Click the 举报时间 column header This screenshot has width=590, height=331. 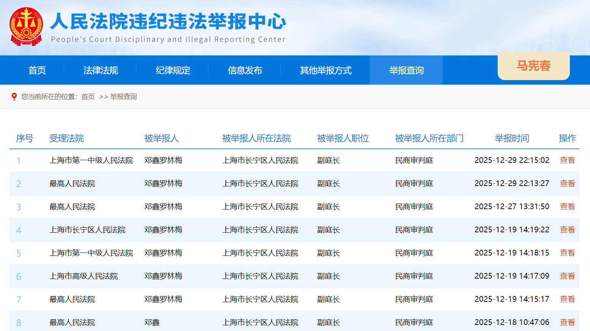[512, 139]
